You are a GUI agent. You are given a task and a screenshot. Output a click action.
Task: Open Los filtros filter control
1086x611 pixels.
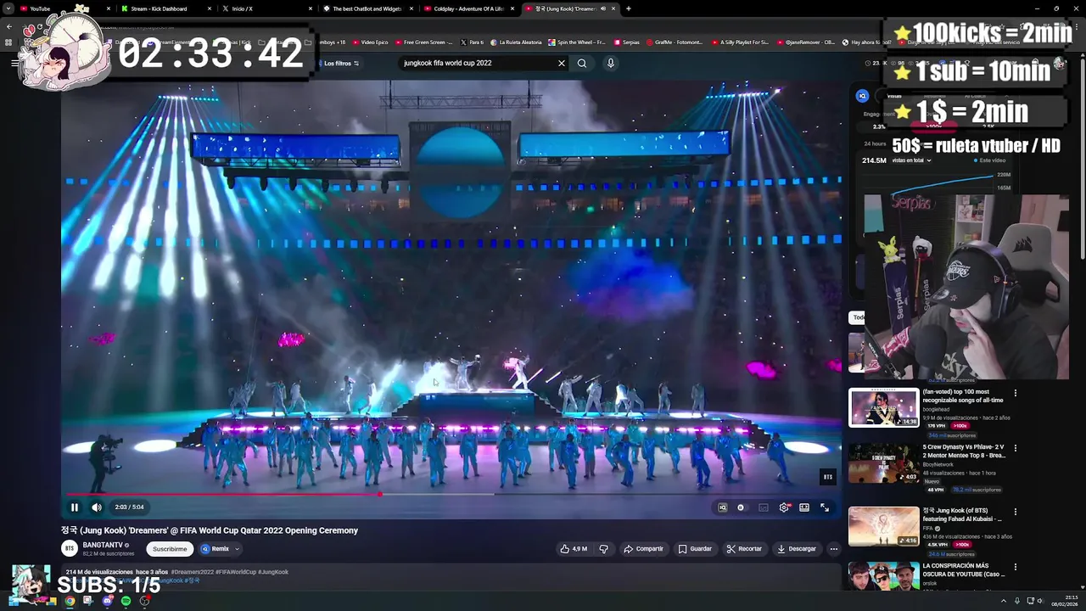click(341, 64)
